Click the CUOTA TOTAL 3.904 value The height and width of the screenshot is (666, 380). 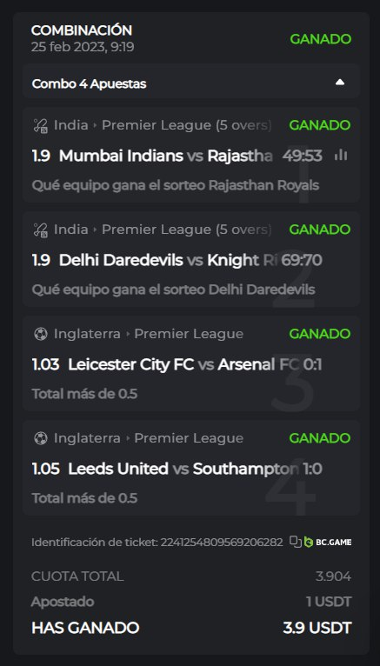333,576
